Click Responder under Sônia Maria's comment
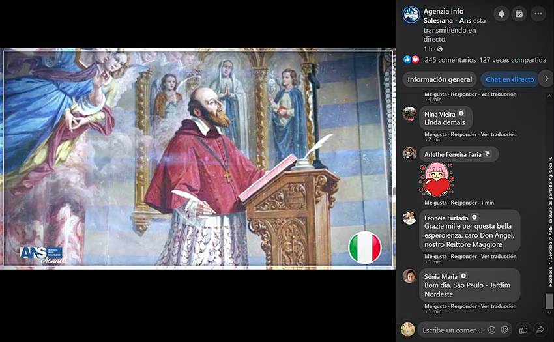Viewport: 554px width, 342px height. [463, 306]
